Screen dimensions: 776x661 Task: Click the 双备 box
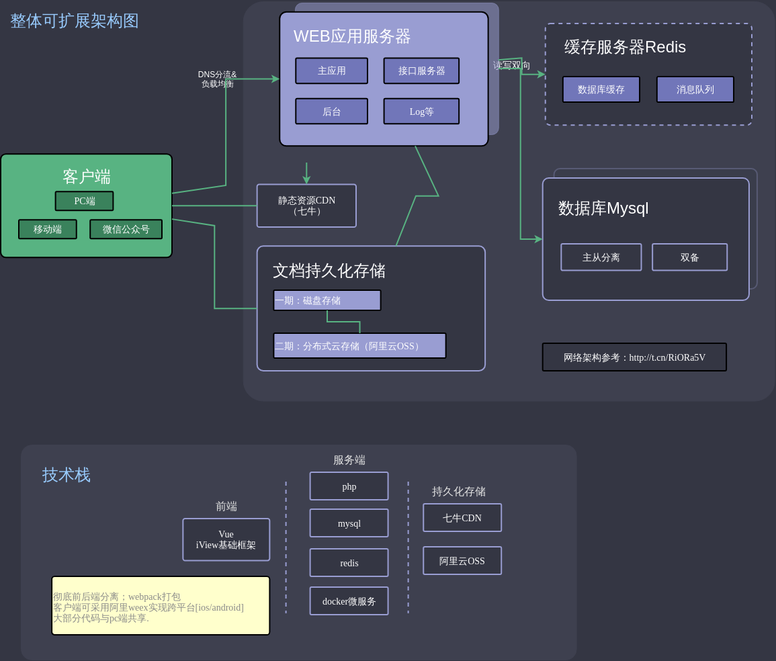pos(689,257)
